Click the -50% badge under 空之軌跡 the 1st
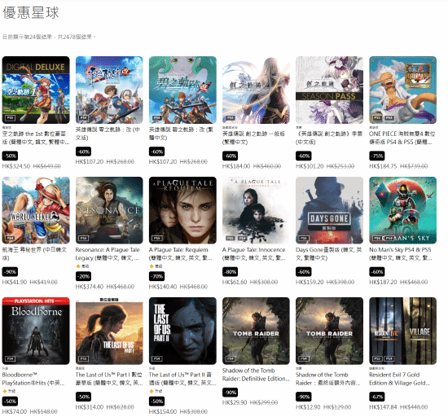Viewport: 448px width, 417px height. coord(10,156)
